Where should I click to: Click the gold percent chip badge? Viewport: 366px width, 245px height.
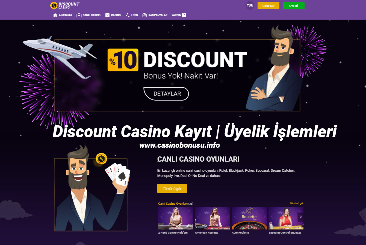tap(101, 159)
